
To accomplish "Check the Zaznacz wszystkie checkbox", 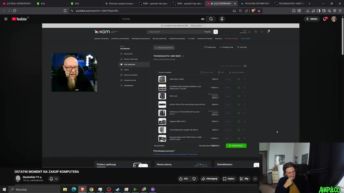I will [x=156, y=72].
